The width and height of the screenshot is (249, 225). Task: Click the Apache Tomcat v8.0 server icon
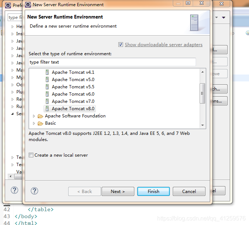coord(47,109)
